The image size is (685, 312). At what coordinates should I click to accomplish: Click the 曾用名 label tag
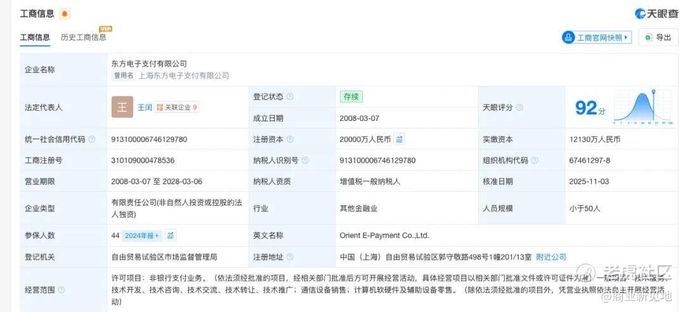[x=124, y=75]
